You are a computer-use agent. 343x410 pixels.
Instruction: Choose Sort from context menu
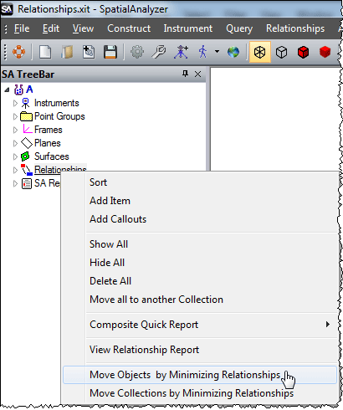pos(199,182)
